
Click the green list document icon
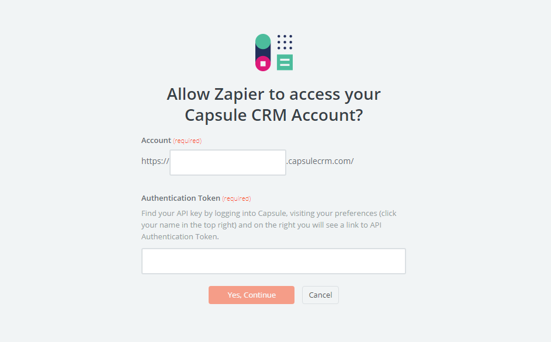click(285, 62)
